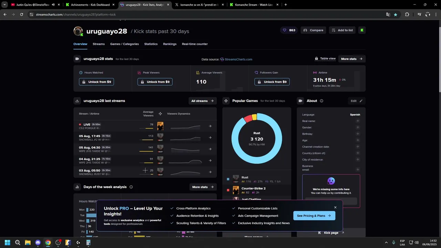Click the game column icon in streams table header
Viewport: 441px width, 248px height.
(160, 114)
